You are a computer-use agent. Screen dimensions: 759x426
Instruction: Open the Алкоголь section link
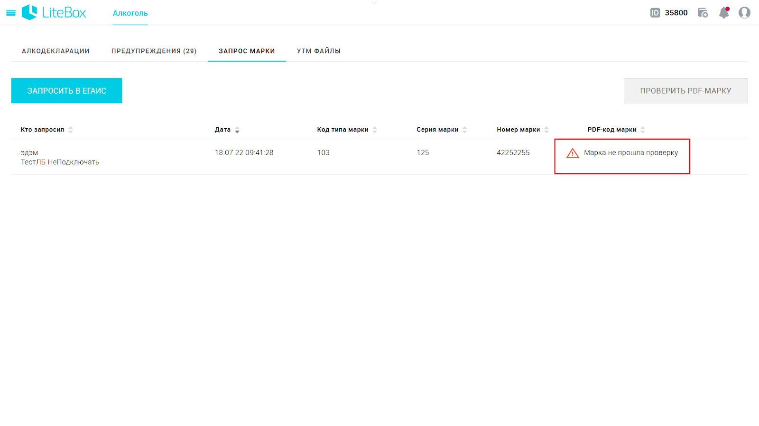pos(130,13)
